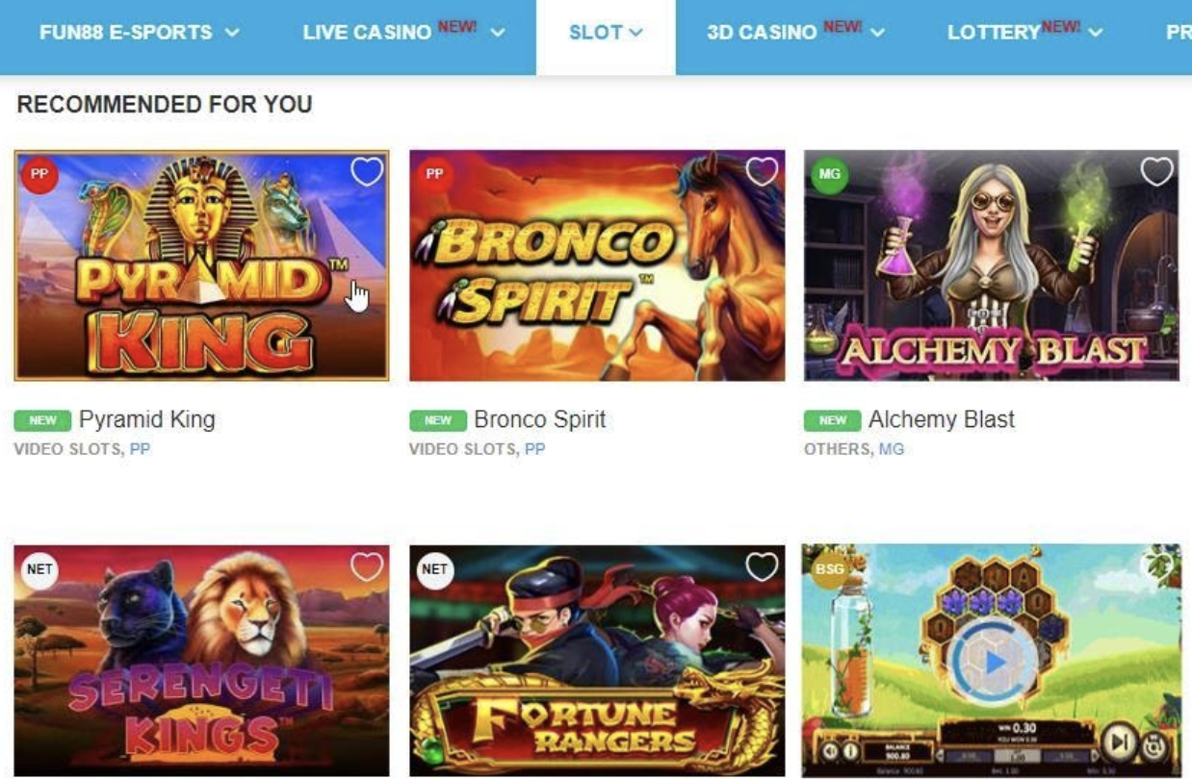
Task: Click NET badge on Serengeti Kings
Action: tap(39, 569)
